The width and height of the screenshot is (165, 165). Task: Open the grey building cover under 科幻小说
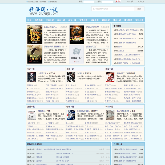(110, 115)
